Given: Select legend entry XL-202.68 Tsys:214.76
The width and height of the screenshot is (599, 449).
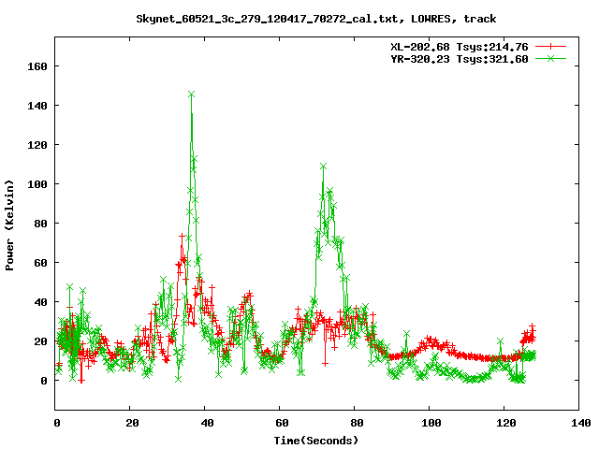Looking at the screenshot, I should click(460, 47).
